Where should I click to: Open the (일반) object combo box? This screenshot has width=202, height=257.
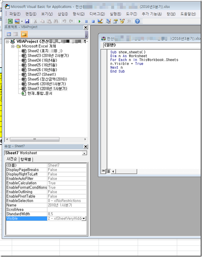pyautogui.click(x=152, y=45)
